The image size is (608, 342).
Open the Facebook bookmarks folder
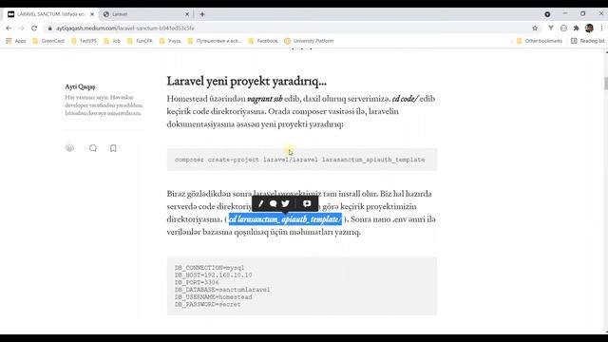(x=263, y=41)
